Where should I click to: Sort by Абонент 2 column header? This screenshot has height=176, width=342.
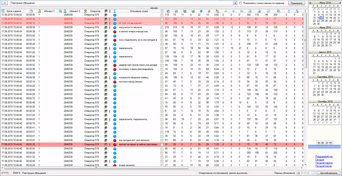[75, 11]
